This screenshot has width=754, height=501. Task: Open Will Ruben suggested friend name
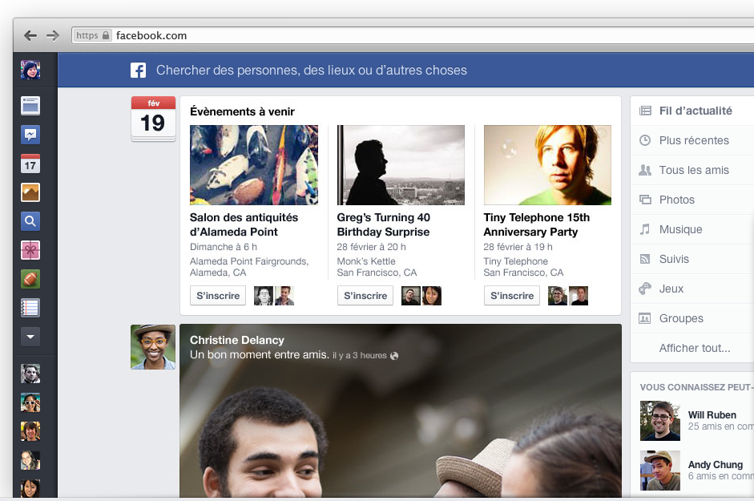click(712, 415)
